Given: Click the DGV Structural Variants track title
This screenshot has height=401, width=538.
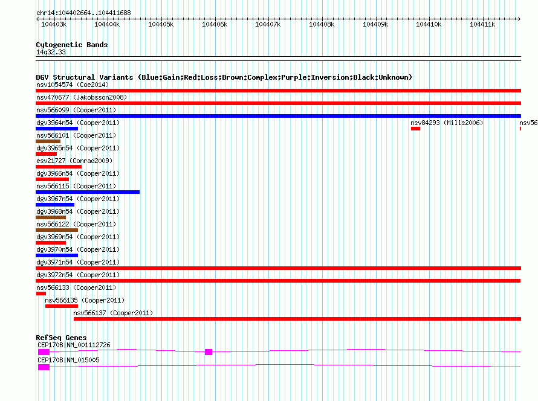Looking at the screenshot, I should 224,77.
